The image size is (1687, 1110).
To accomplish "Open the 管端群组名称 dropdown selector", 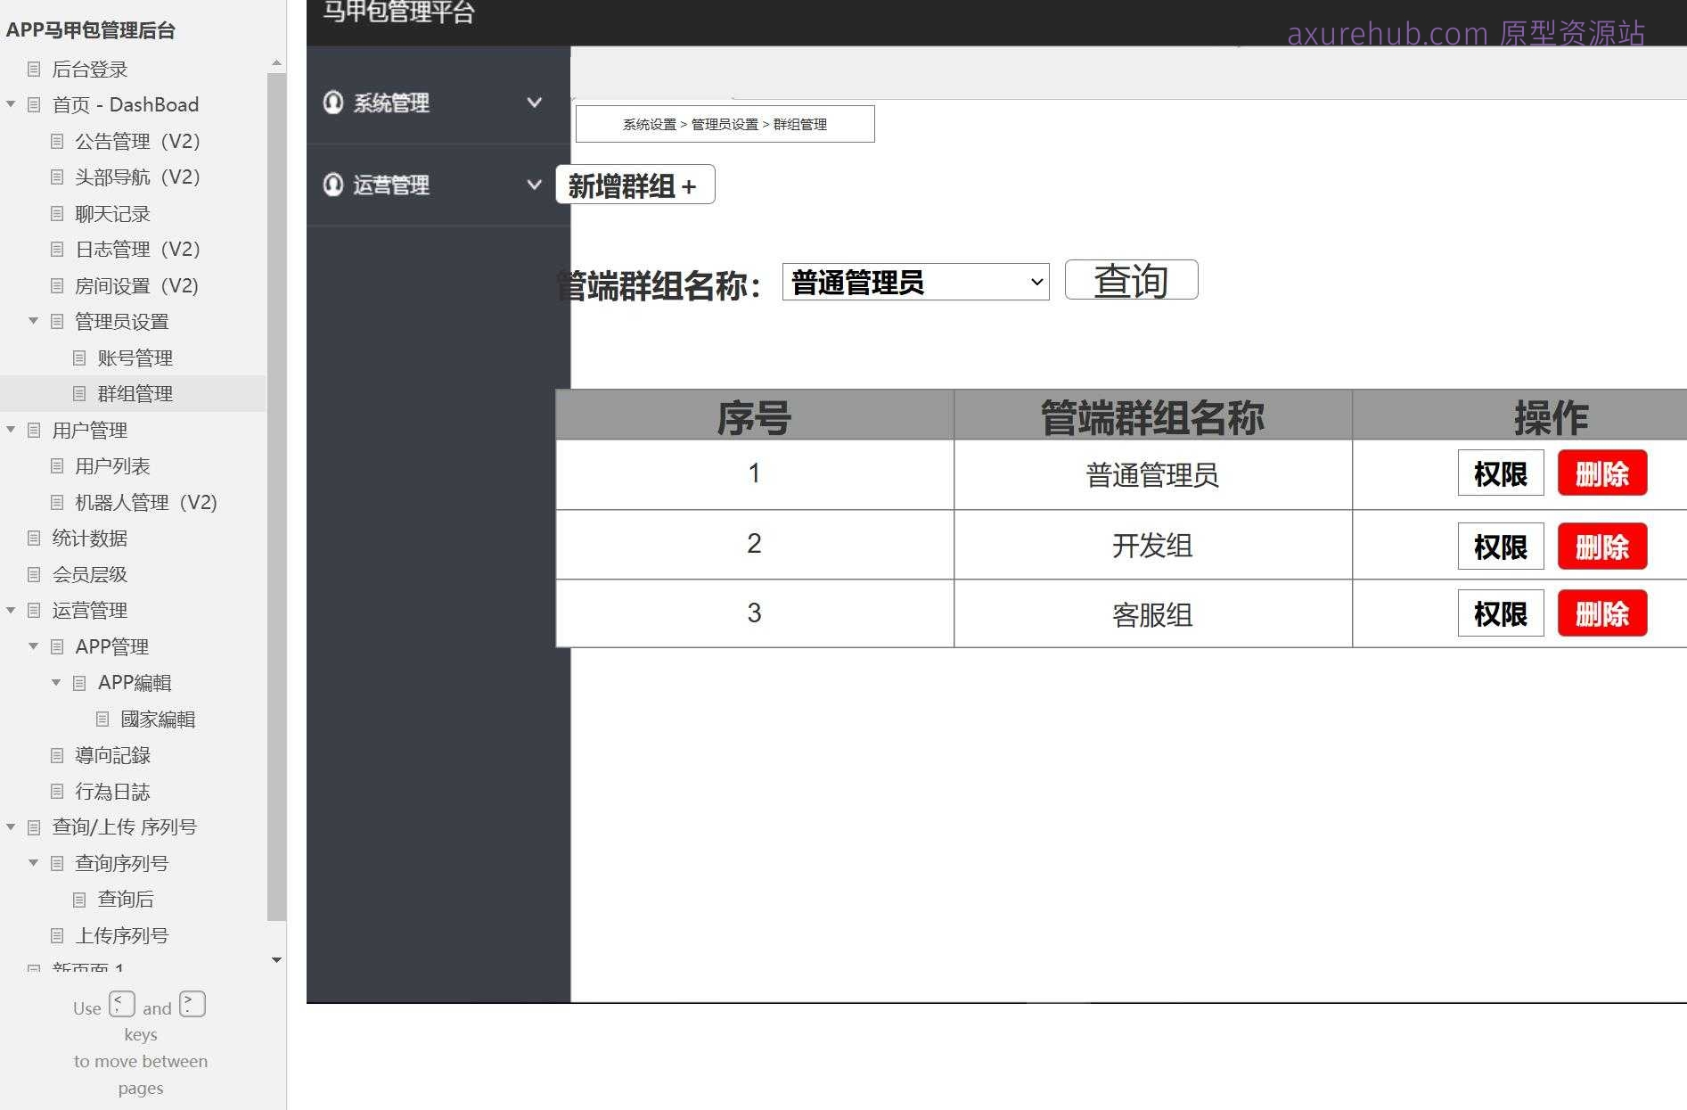I will click(915, 282).
